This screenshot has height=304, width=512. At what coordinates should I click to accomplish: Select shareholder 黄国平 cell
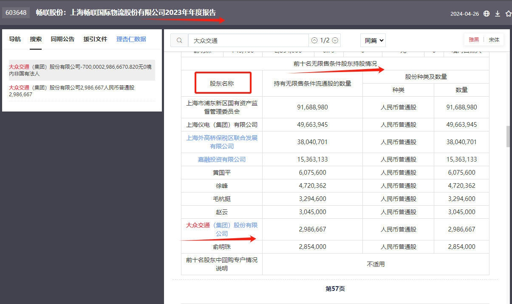(x=222, y=173)
